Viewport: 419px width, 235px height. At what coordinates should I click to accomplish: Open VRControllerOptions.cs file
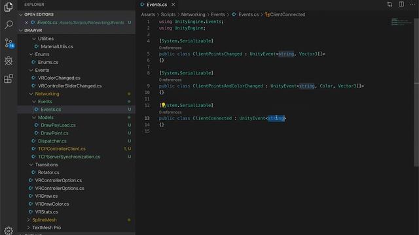tap(60, 188)
